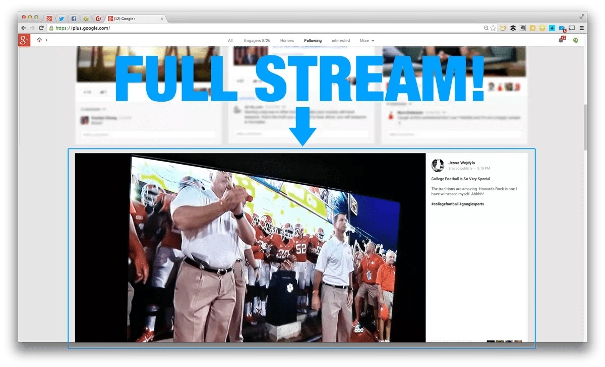Open Jesse Wojdylo's profile name
The image size is (605, 367).
461,163
